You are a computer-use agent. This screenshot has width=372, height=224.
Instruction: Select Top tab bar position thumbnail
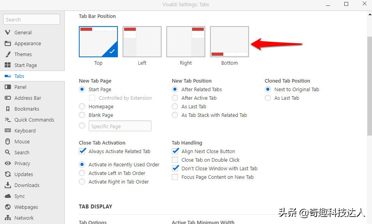click(x=98, y=42)
